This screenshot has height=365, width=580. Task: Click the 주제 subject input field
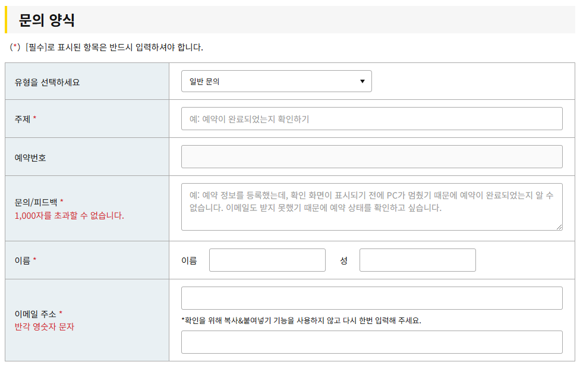pyautogui.click(x=372, y=119)
